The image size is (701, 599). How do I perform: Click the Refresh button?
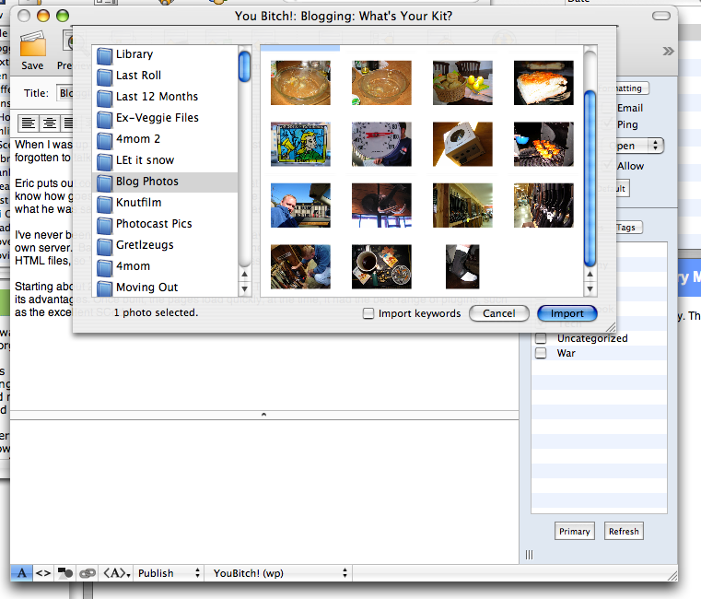pos(624,531)
